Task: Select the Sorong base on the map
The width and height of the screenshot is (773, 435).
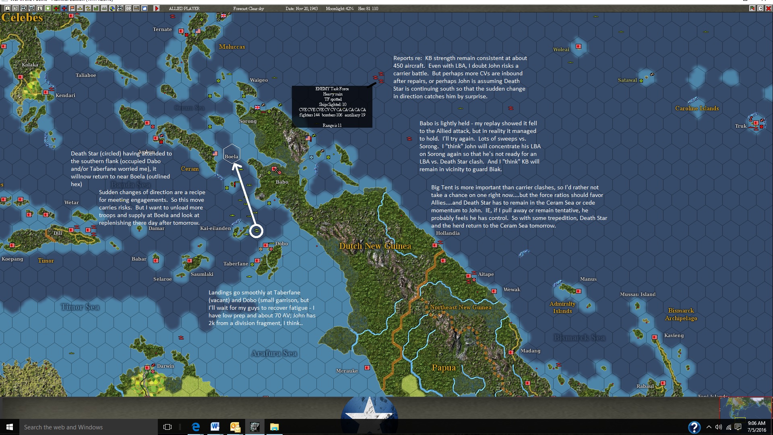Action: tap(248, 121)
